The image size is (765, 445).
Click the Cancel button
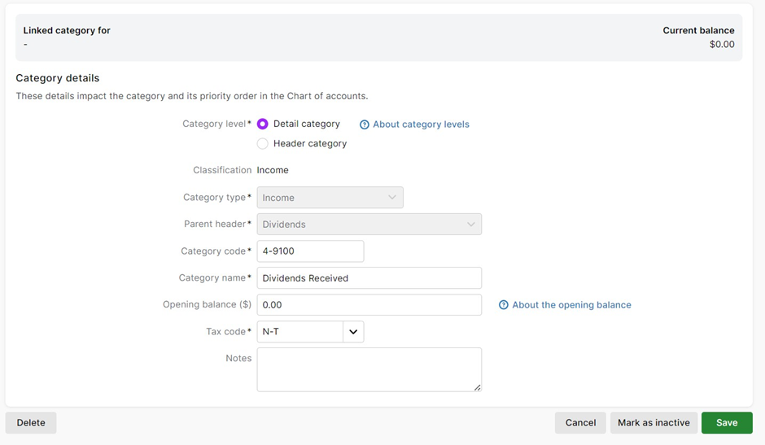tap(580, 423)
